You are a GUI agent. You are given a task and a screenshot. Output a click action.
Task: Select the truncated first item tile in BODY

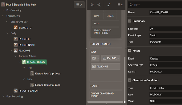click(95, 58)
